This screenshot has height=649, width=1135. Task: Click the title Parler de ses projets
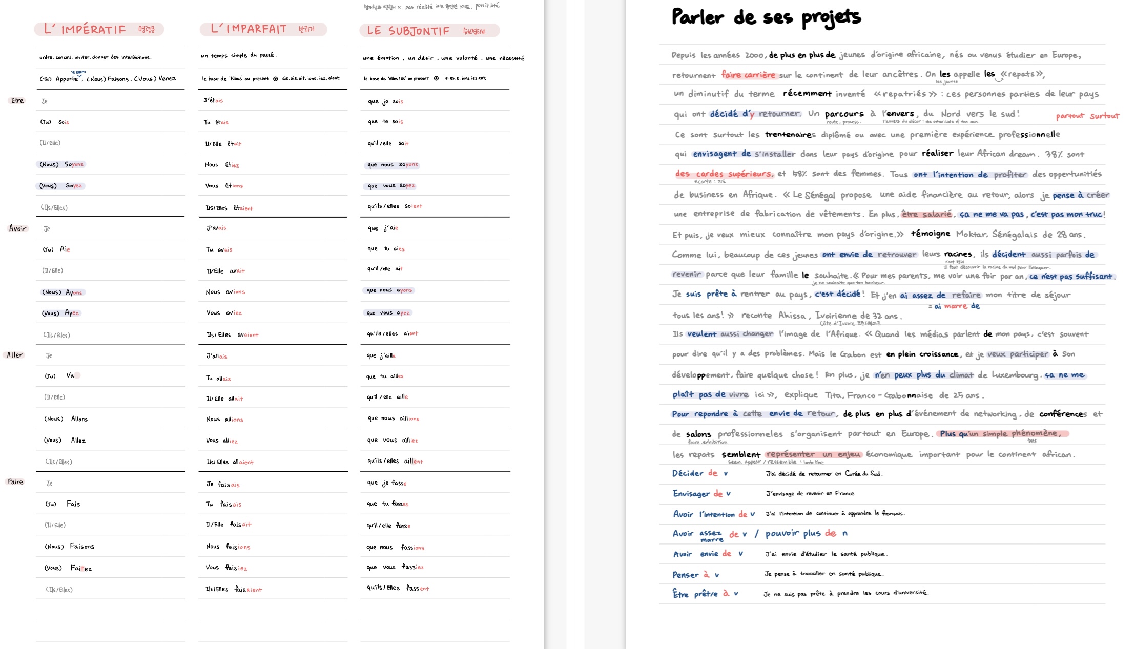pos(766,17)
